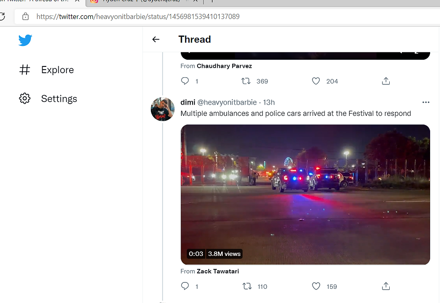
Task: Open the Explore page
Action: 47,70
